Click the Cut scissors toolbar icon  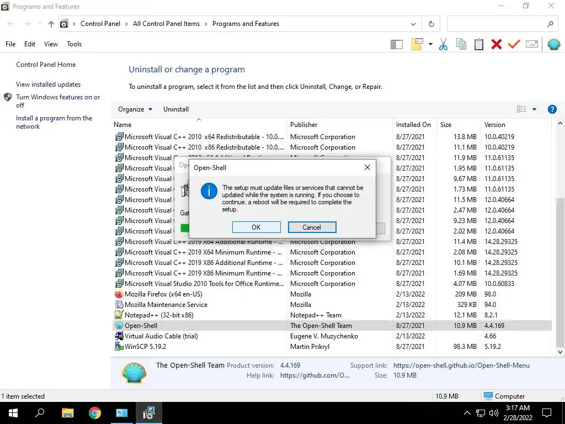tap(443, 44)
